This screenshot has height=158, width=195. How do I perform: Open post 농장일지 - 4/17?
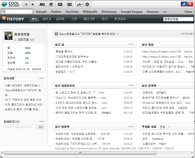click(66, 72)
